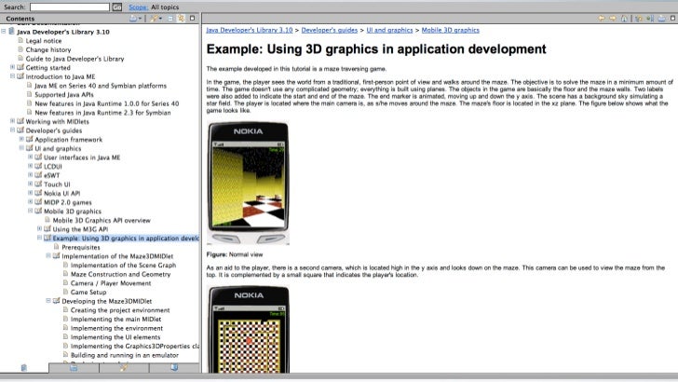Viewport: 678px width, 382px height.
Task: Follow Mobile 3D graphics breadcrumb link
Action: tap(451, 30)
